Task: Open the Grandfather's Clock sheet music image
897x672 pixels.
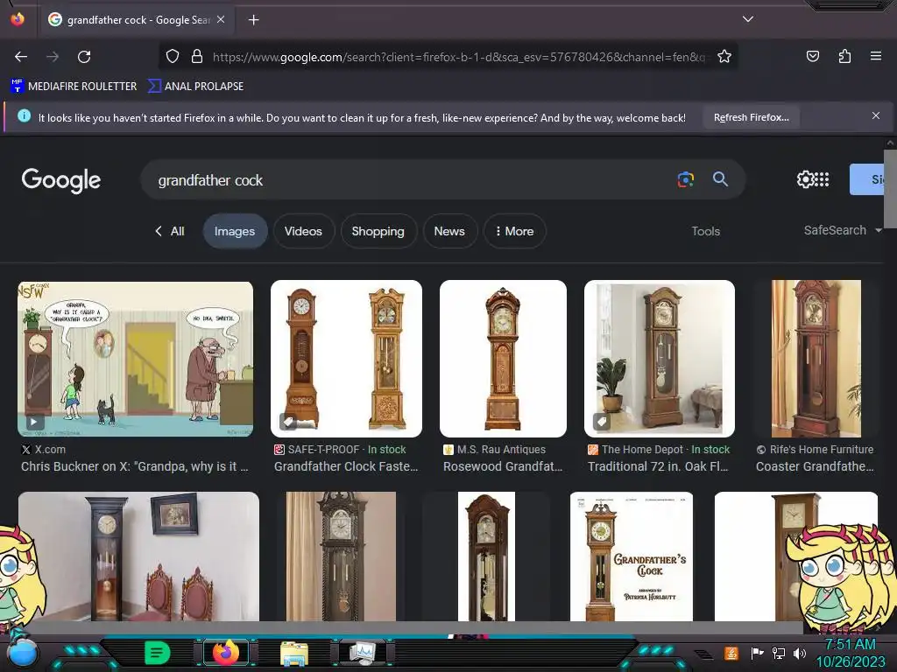Action: point(632,556)
